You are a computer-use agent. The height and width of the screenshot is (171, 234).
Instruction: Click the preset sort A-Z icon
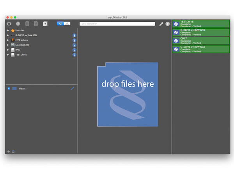(x=13, y=152)
